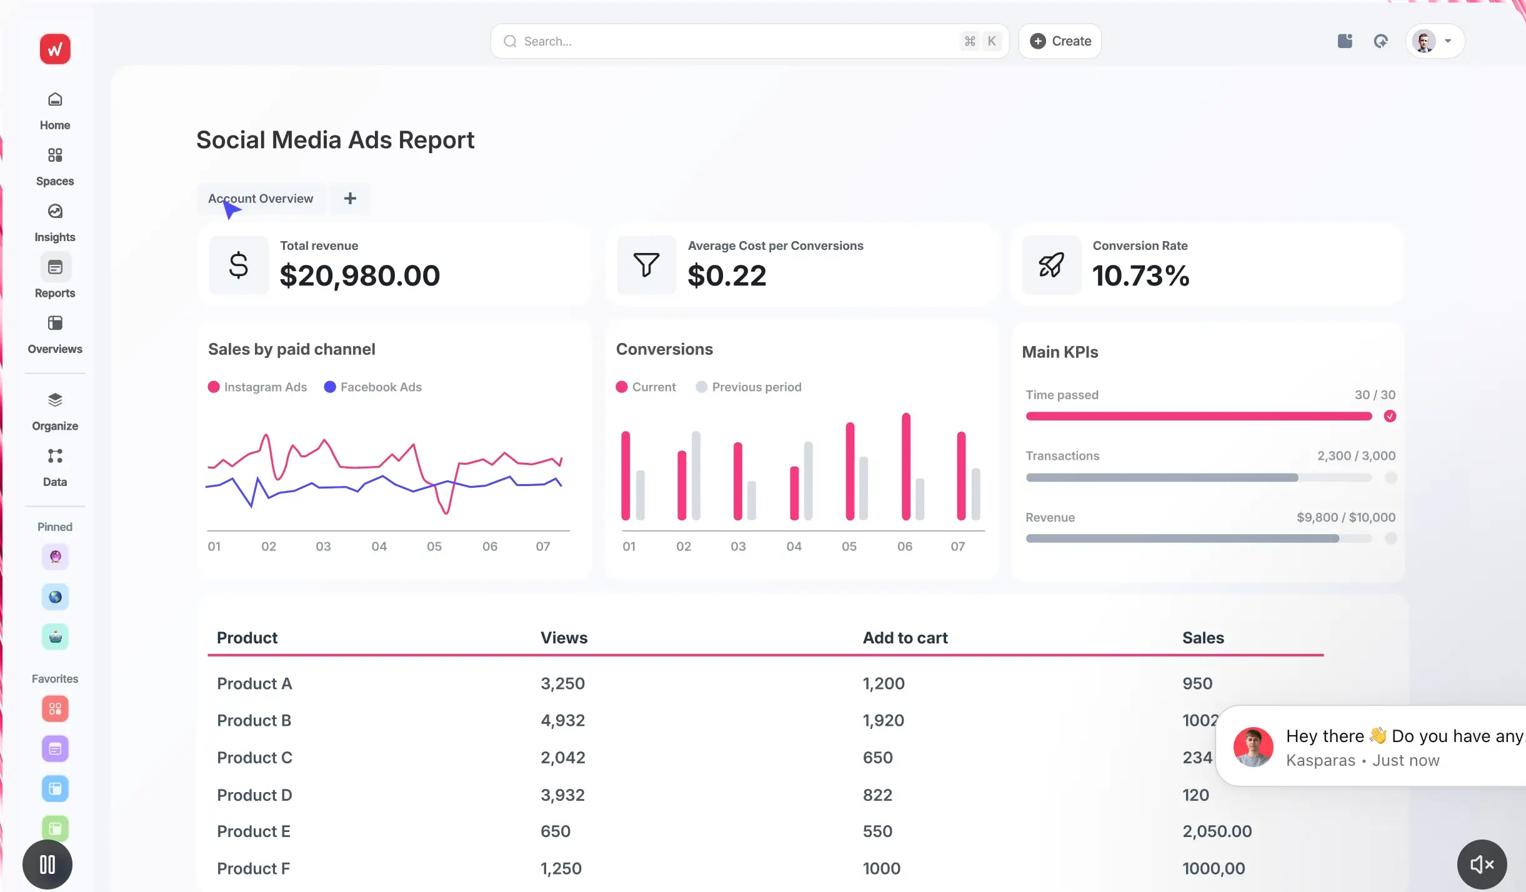Switch to the Account Overview tab
This screenshot has height=892, width=1526.
(261, 199)
